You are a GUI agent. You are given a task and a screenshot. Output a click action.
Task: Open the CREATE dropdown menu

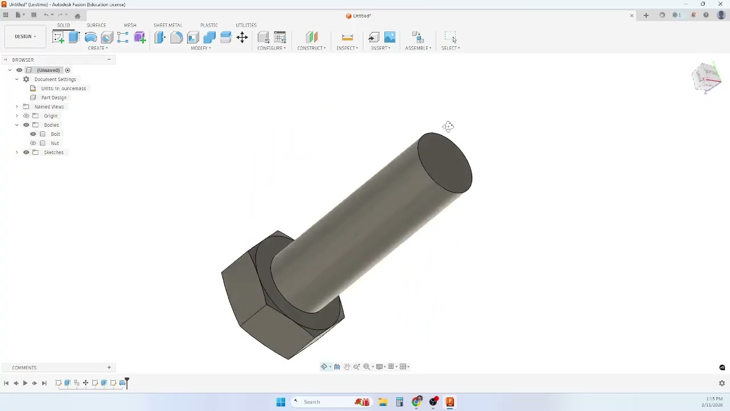coord(98,48)
